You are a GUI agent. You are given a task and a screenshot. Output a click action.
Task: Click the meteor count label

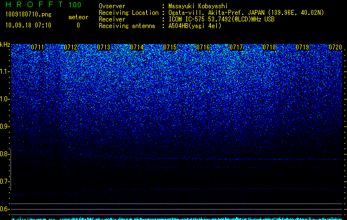[x=78, y=17]
